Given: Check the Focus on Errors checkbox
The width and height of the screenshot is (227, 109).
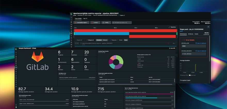Looking at the screenshot, I should coord(118,40).
